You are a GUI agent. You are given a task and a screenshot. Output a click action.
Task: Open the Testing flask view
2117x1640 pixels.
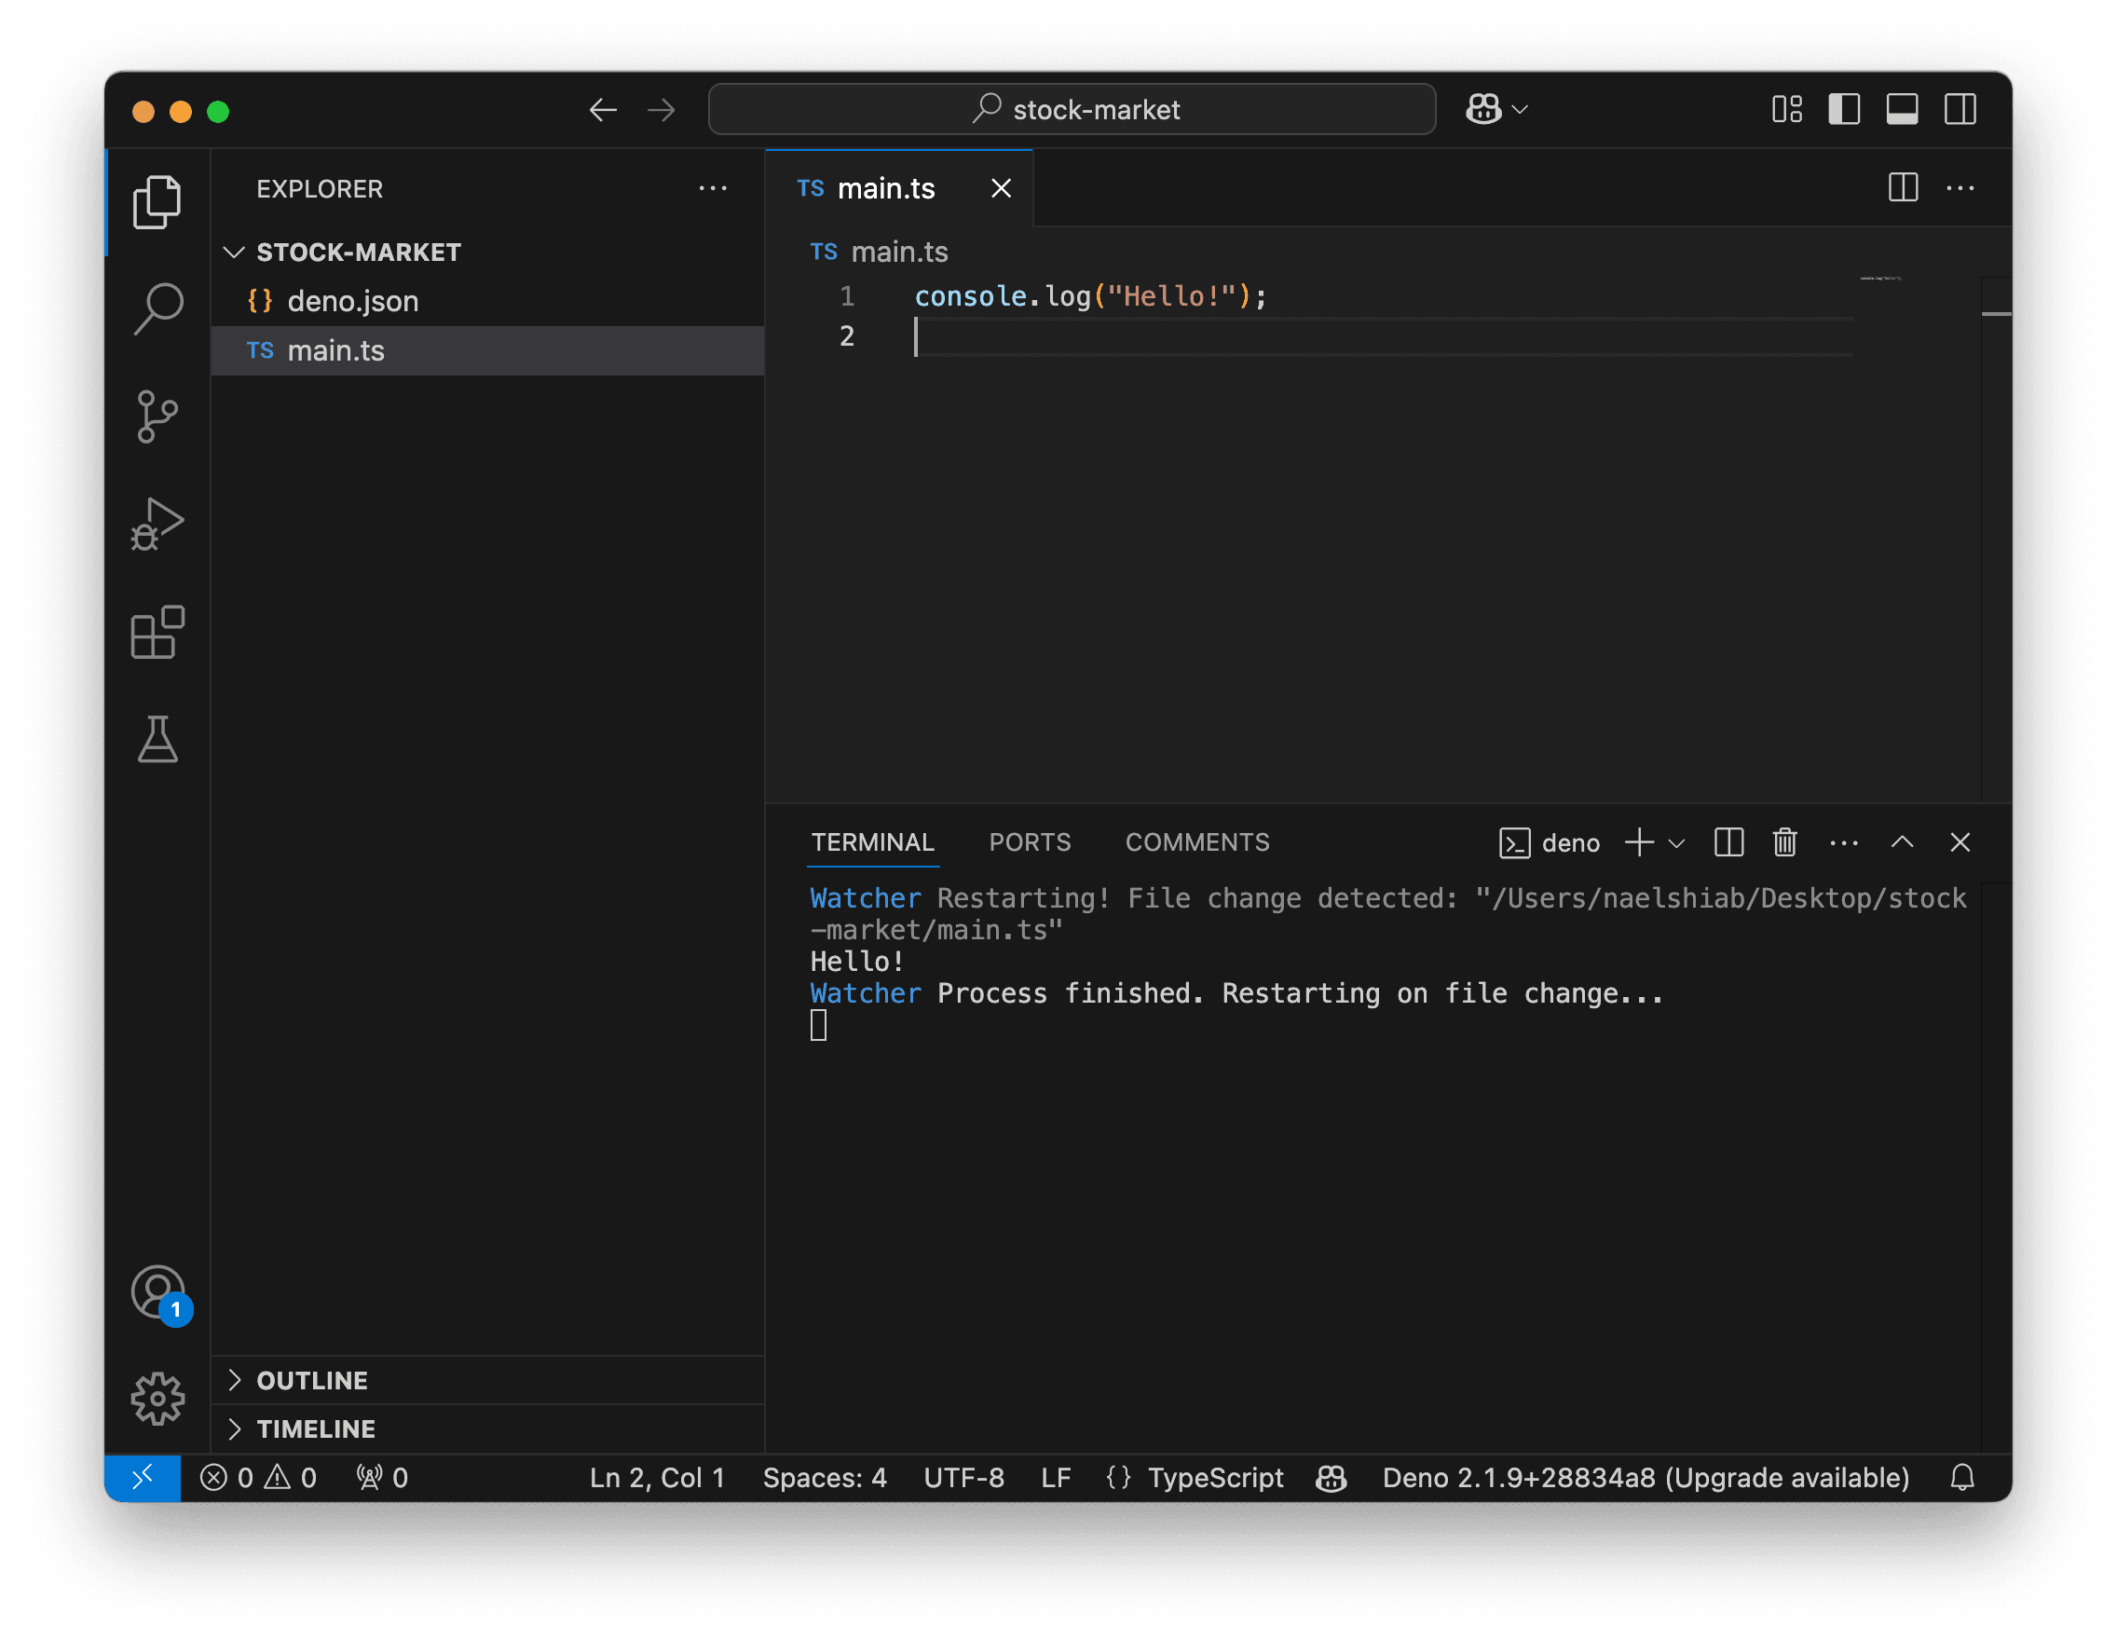click(x=157, y=740)
